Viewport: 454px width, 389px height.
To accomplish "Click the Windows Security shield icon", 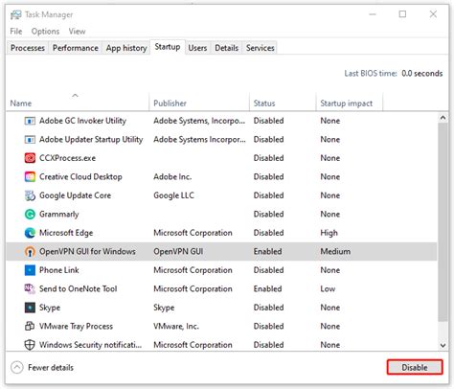I will 30,345.
